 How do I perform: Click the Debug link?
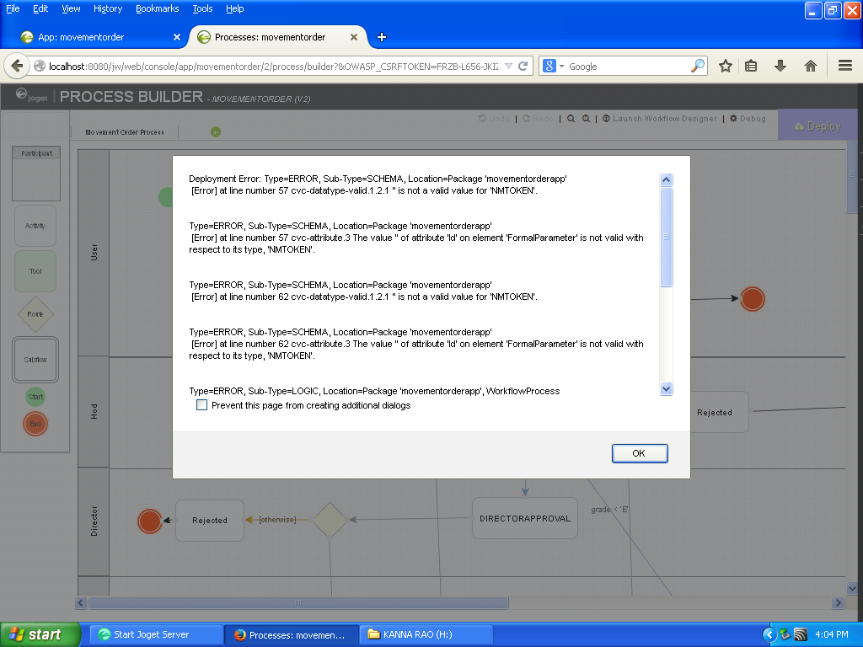tap(748, 118)
